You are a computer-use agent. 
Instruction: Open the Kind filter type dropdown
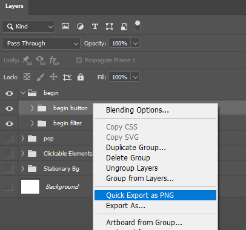point(28,27)
